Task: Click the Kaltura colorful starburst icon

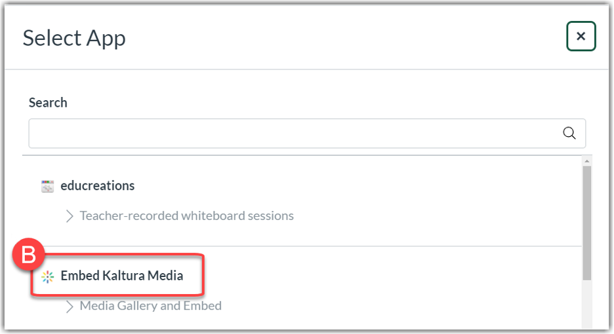Action: [x=47, y=276]
